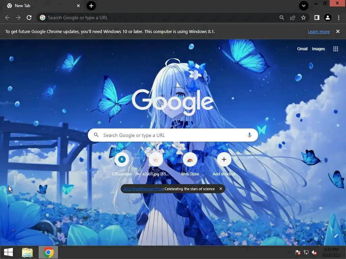Image resolution: width=346 pixels, height=259 pixels.
Task: Customize this page with pencil icon
Action: (336, 236)
